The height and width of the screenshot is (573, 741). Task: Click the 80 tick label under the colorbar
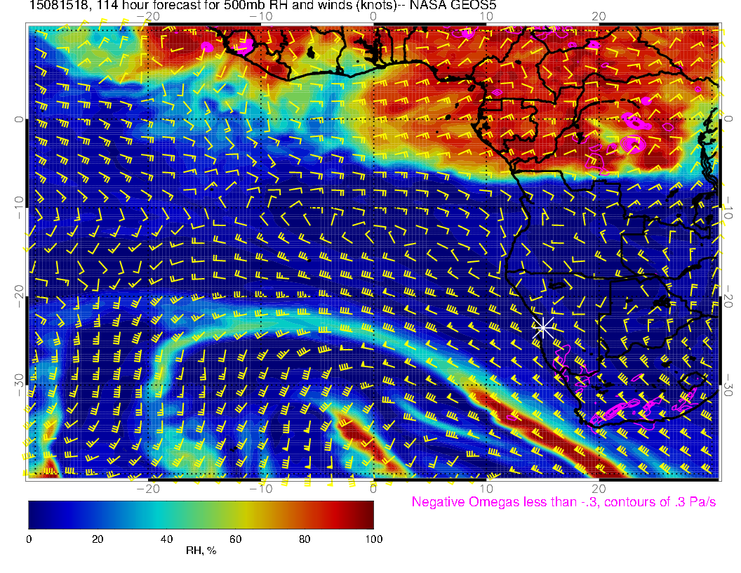click(x=305, y=539)
